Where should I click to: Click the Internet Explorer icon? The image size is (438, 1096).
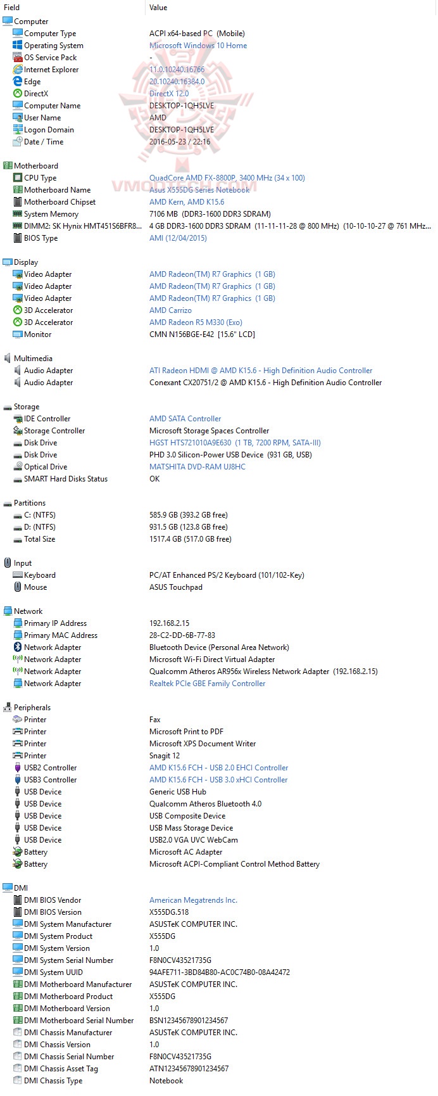tap(18, 69)
